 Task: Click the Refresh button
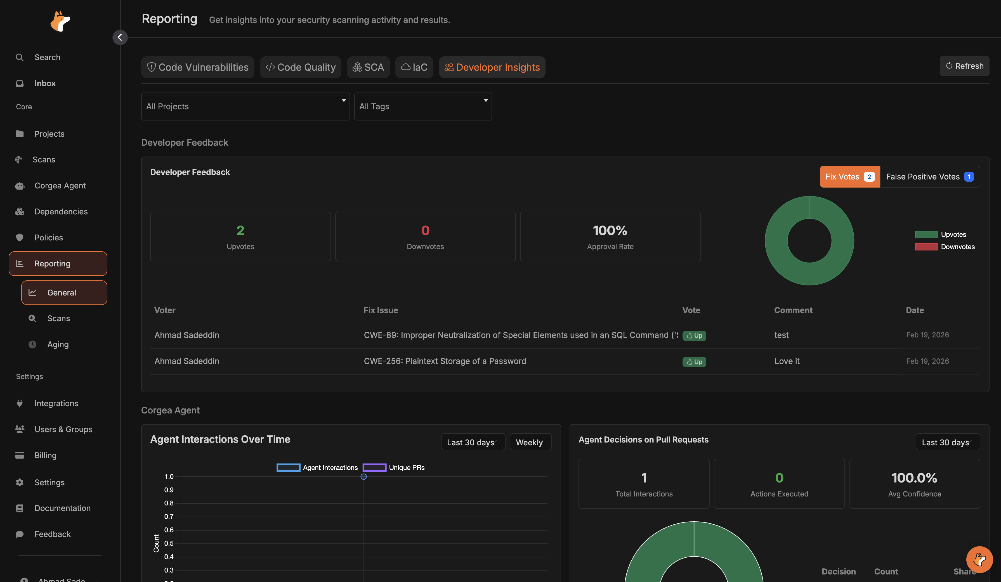[964, 66]
